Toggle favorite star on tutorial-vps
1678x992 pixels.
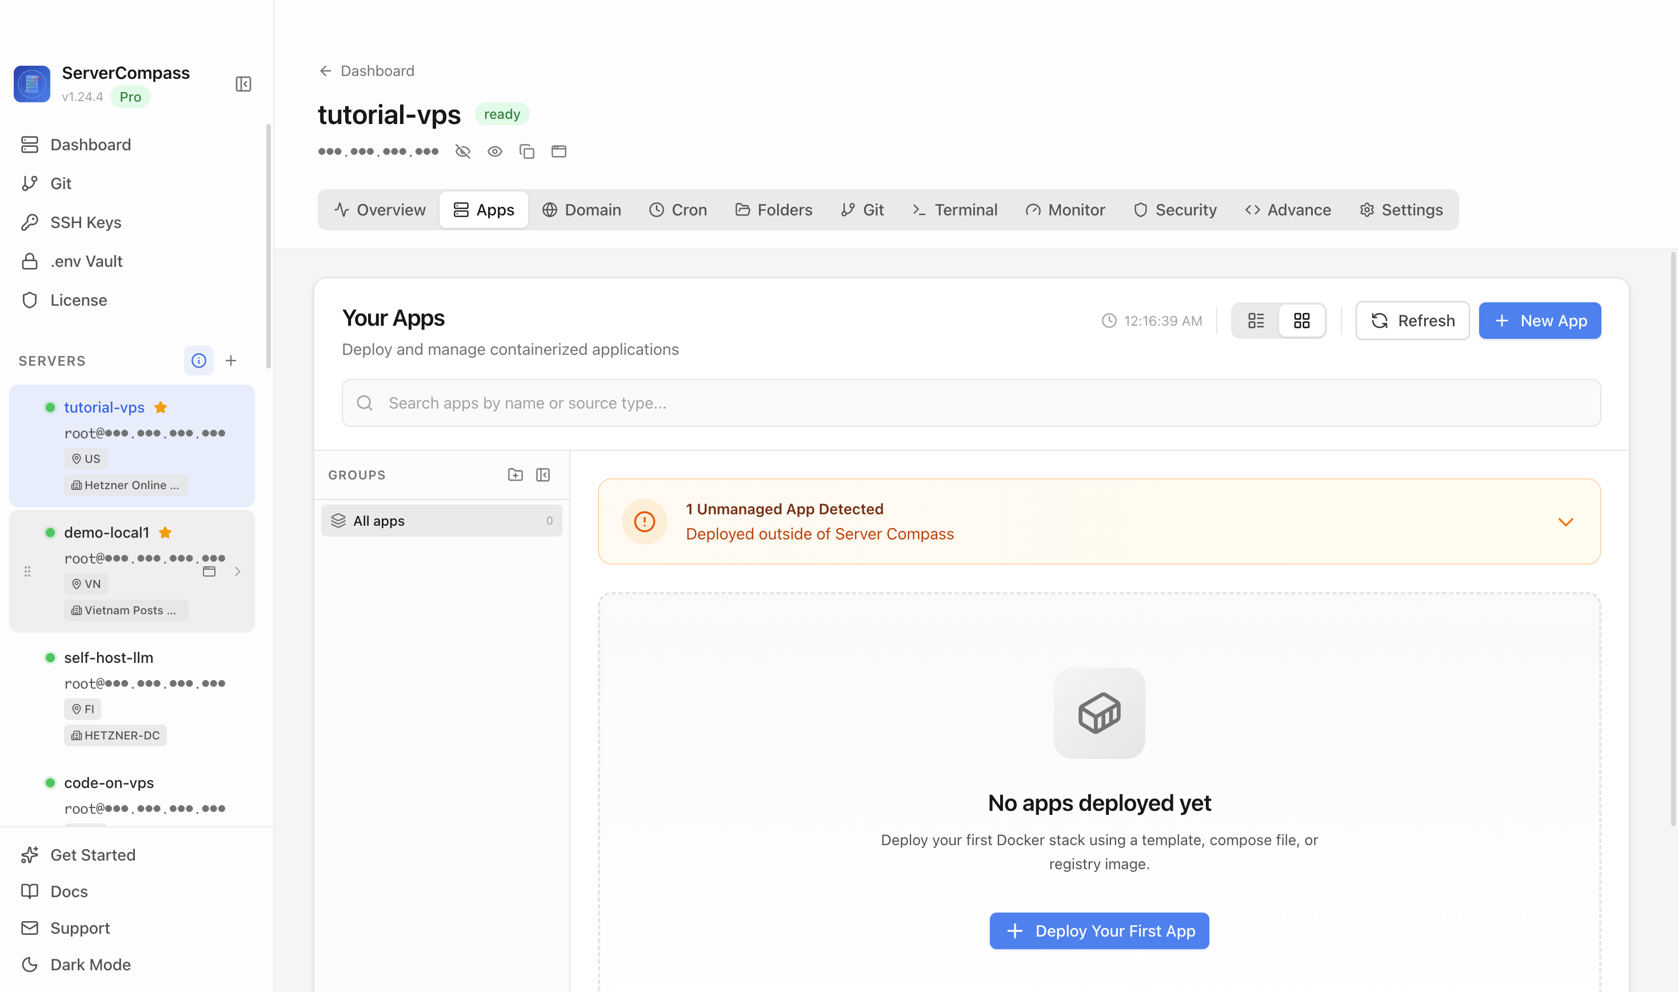point(161,408)
